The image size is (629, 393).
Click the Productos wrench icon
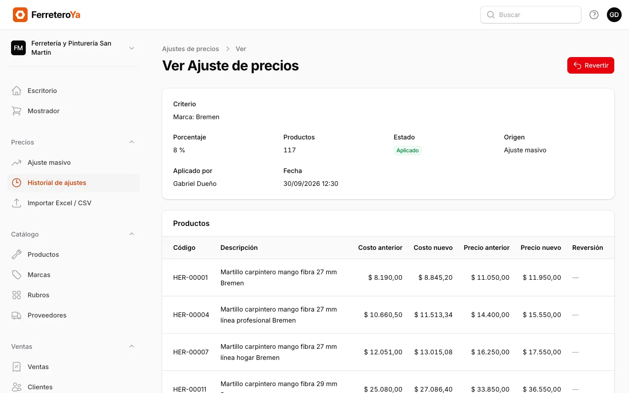[17, 254]
